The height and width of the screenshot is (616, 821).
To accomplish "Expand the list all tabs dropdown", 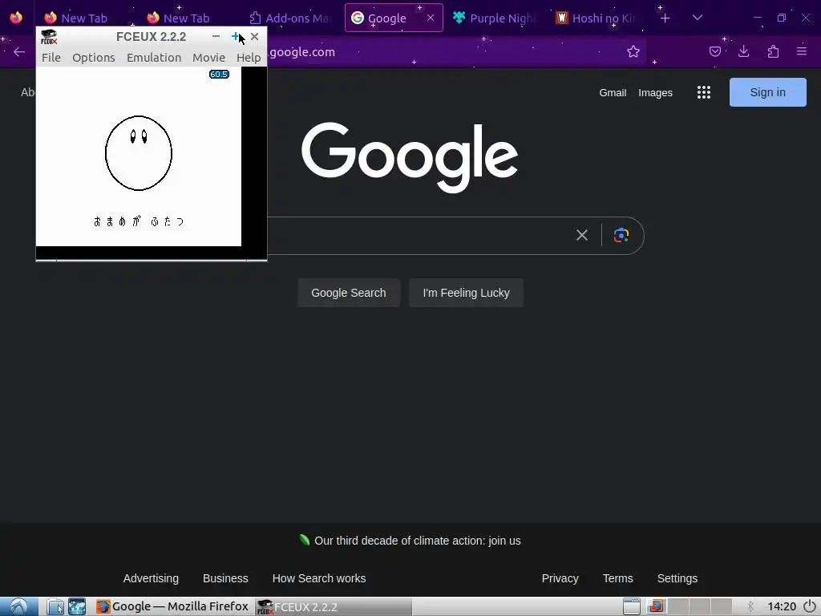I will (x=697, y=18).
